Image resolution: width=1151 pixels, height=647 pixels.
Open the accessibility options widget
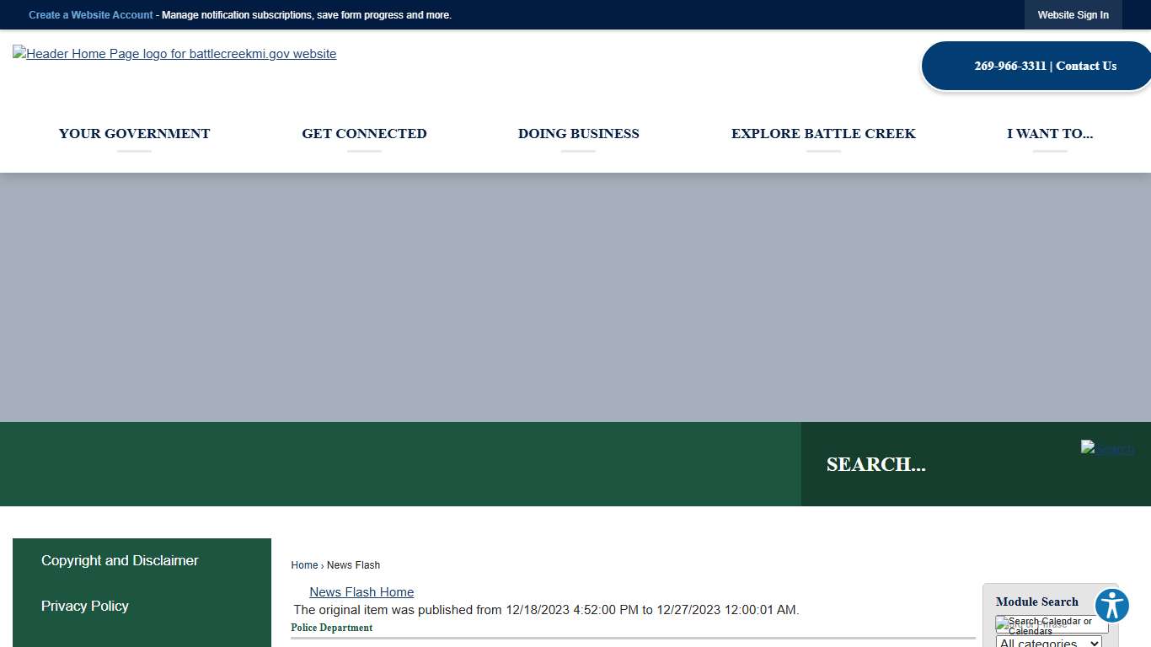click(x=1111, y=606)
